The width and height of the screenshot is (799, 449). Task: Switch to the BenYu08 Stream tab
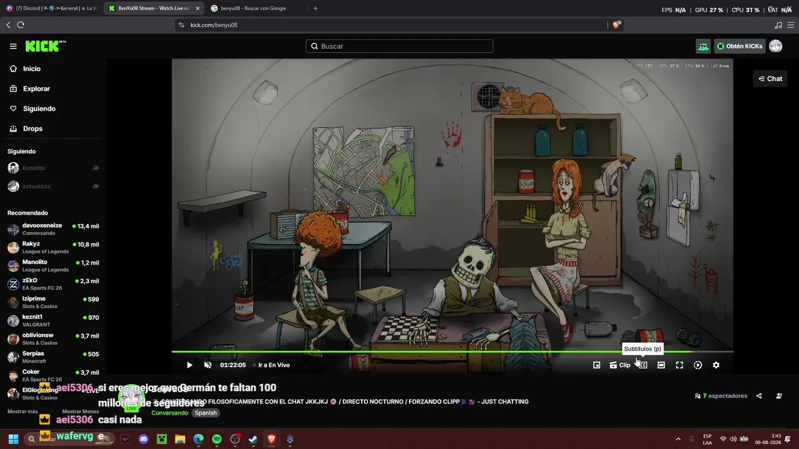click(x=154, y=8)
